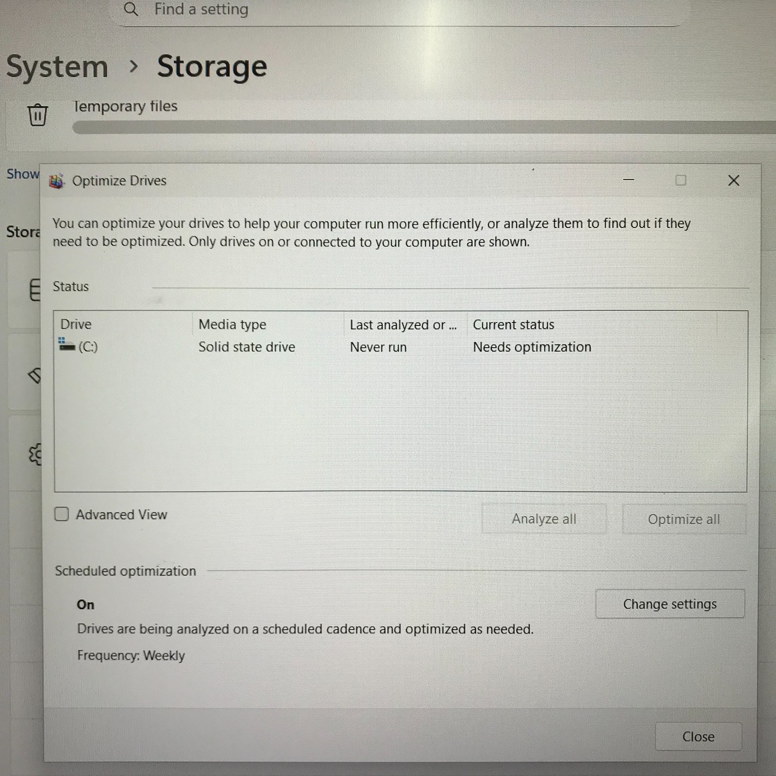776x776 pixels.
Task: Click the Drive column header
Action: (x=123, y=324)
